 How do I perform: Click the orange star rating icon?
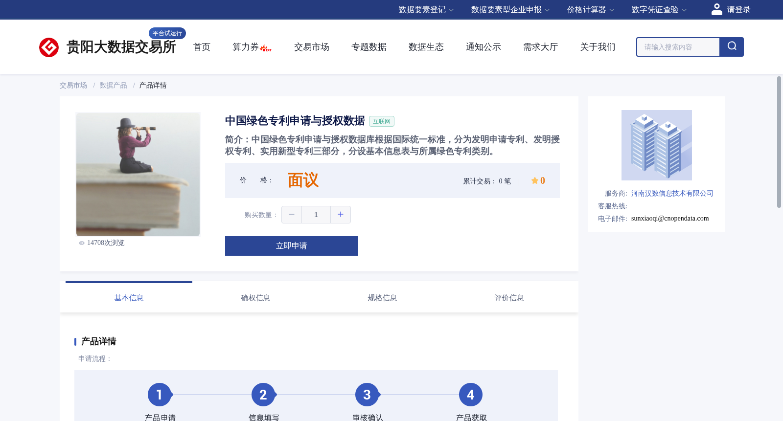pos(534,180)
